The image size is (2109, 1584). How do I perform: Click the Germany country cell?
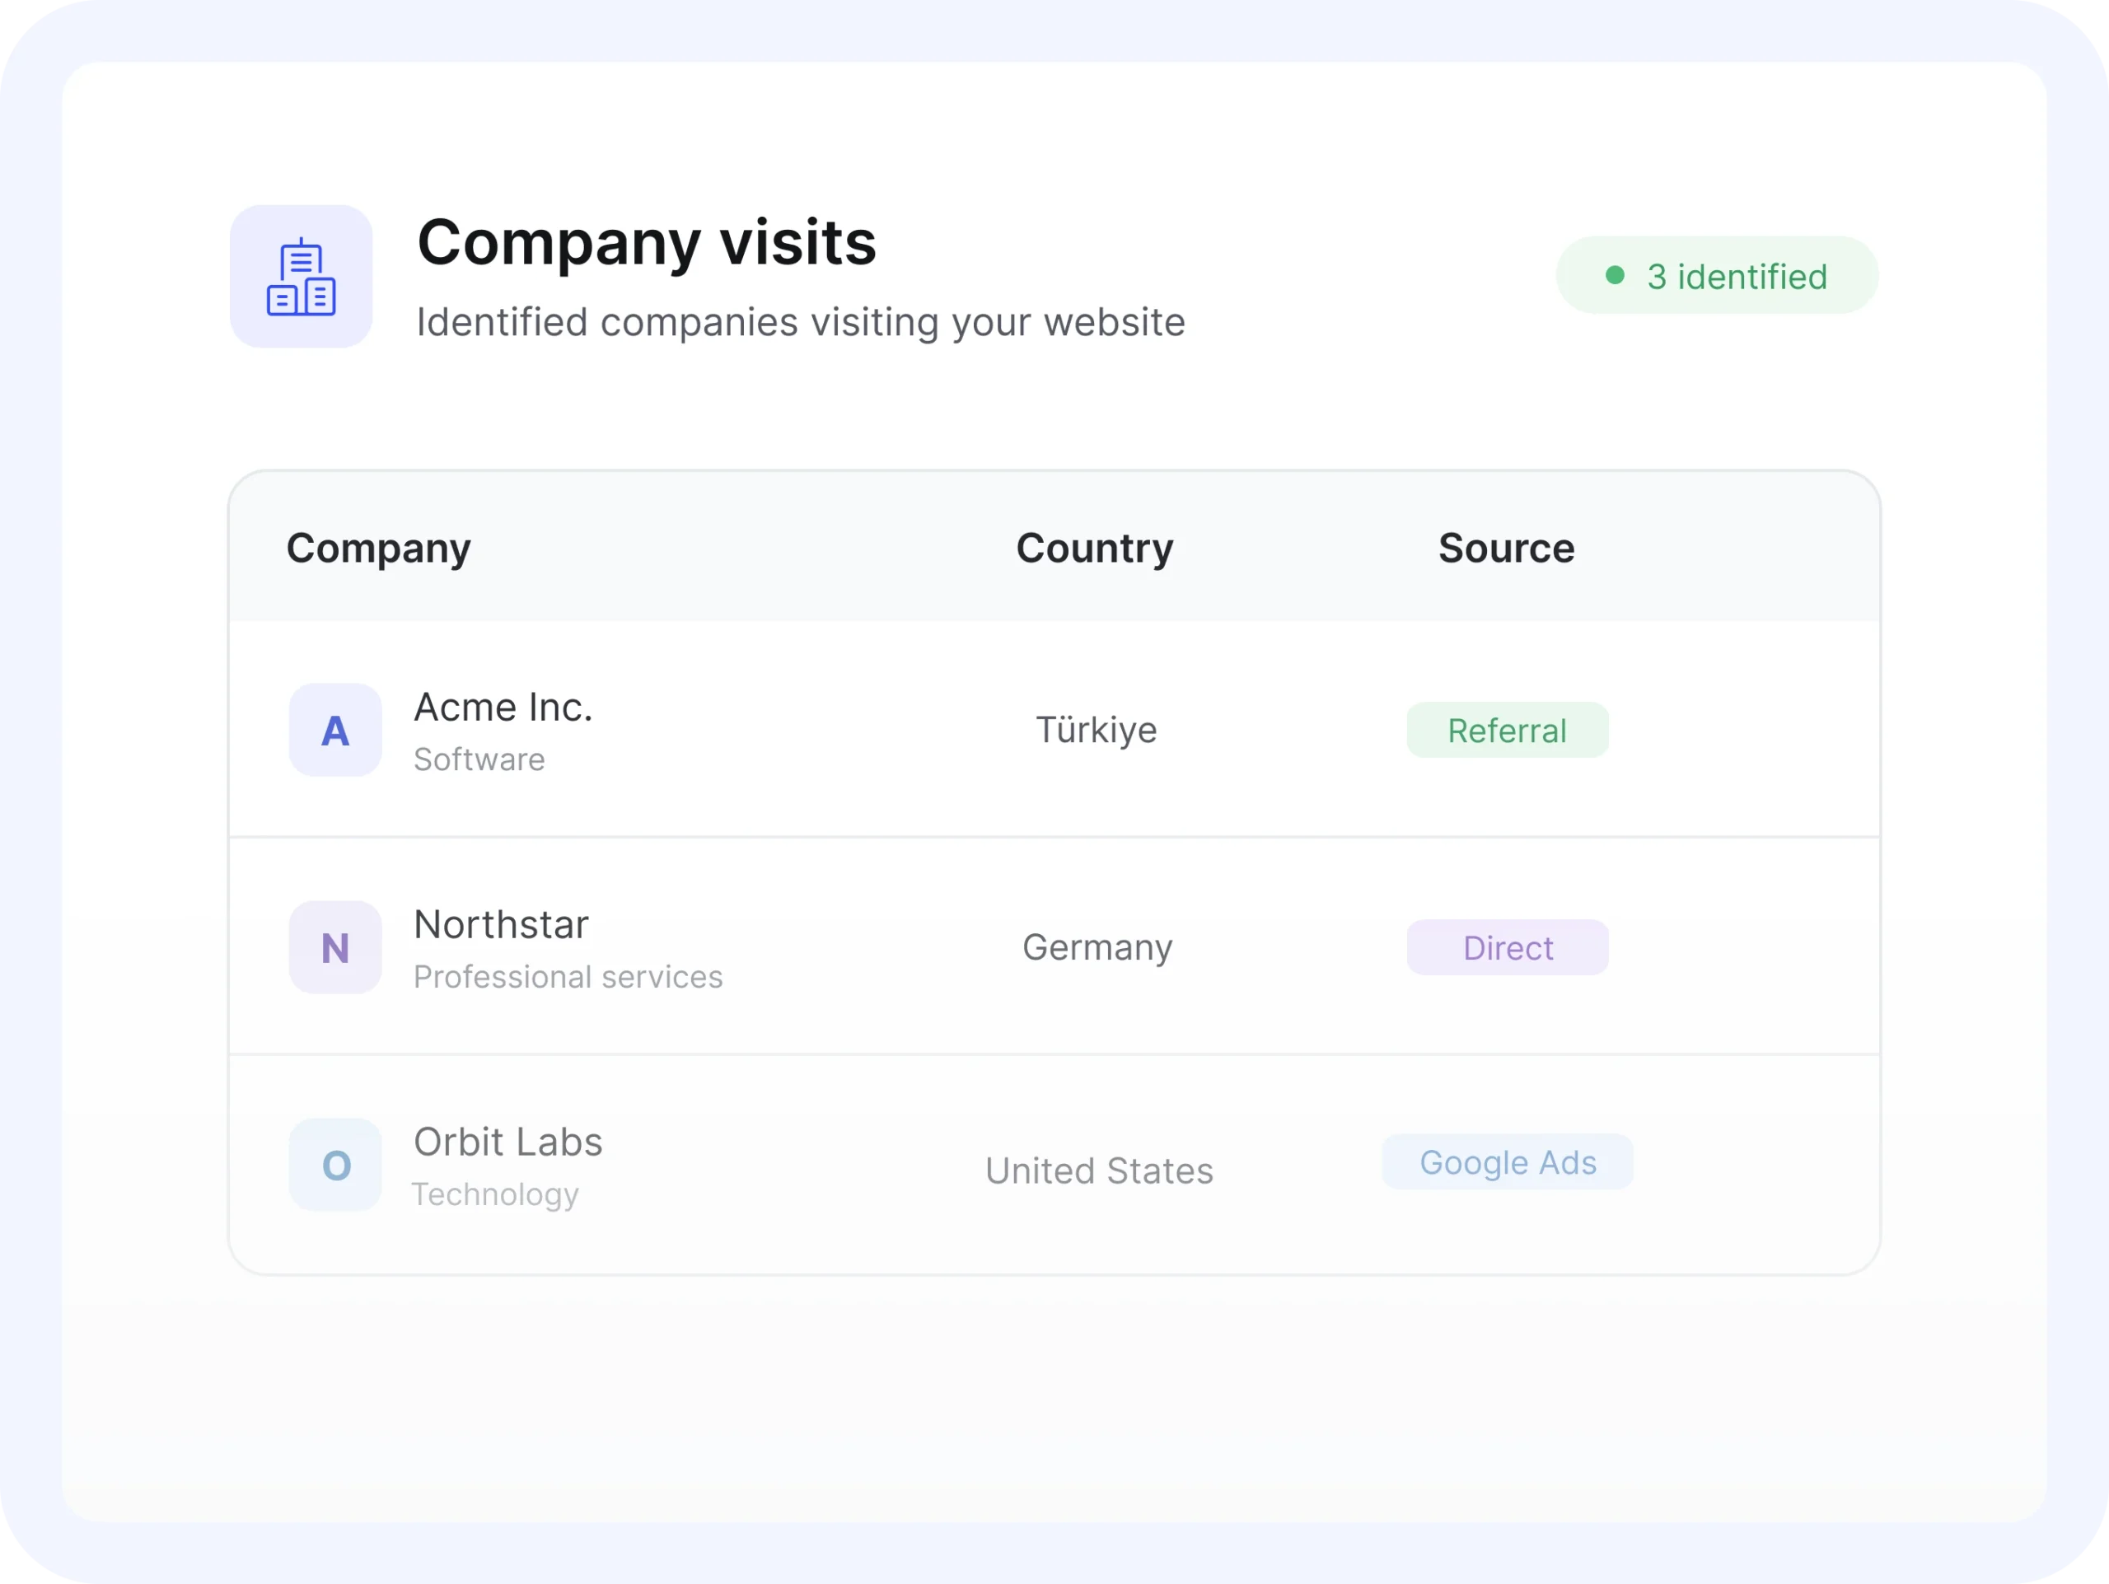tap(1097, 947)
